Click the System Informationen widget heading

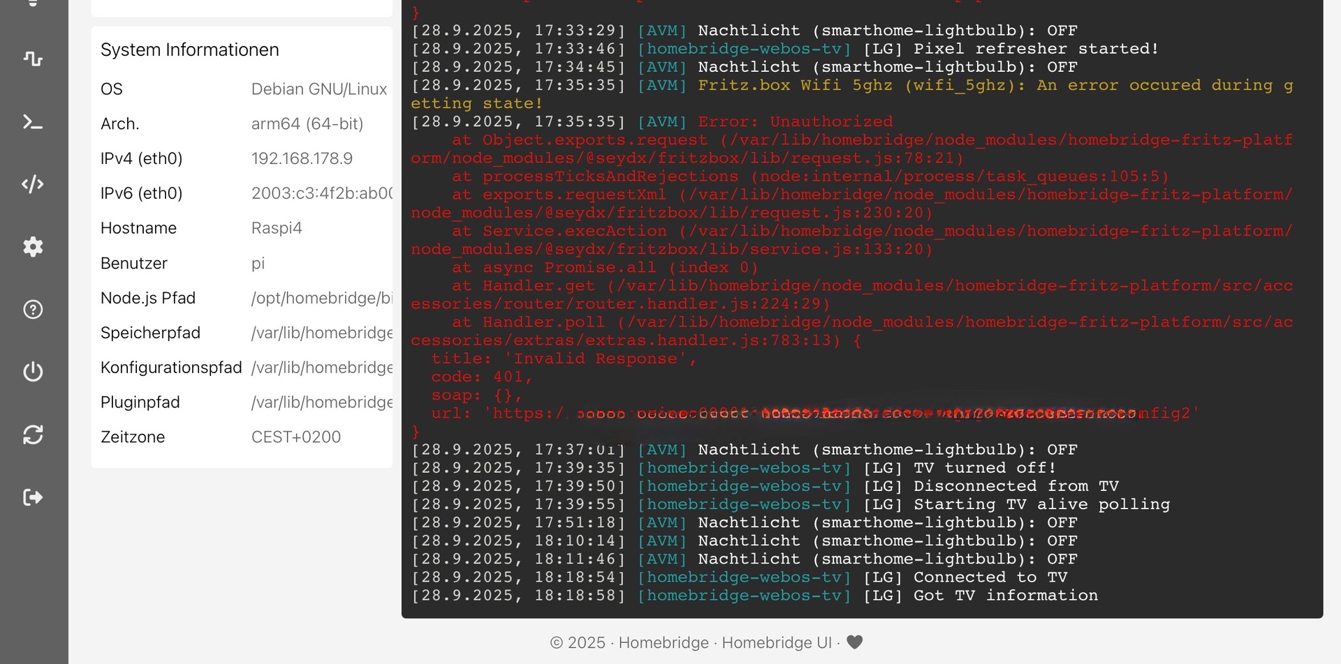[x=189, y=50]
